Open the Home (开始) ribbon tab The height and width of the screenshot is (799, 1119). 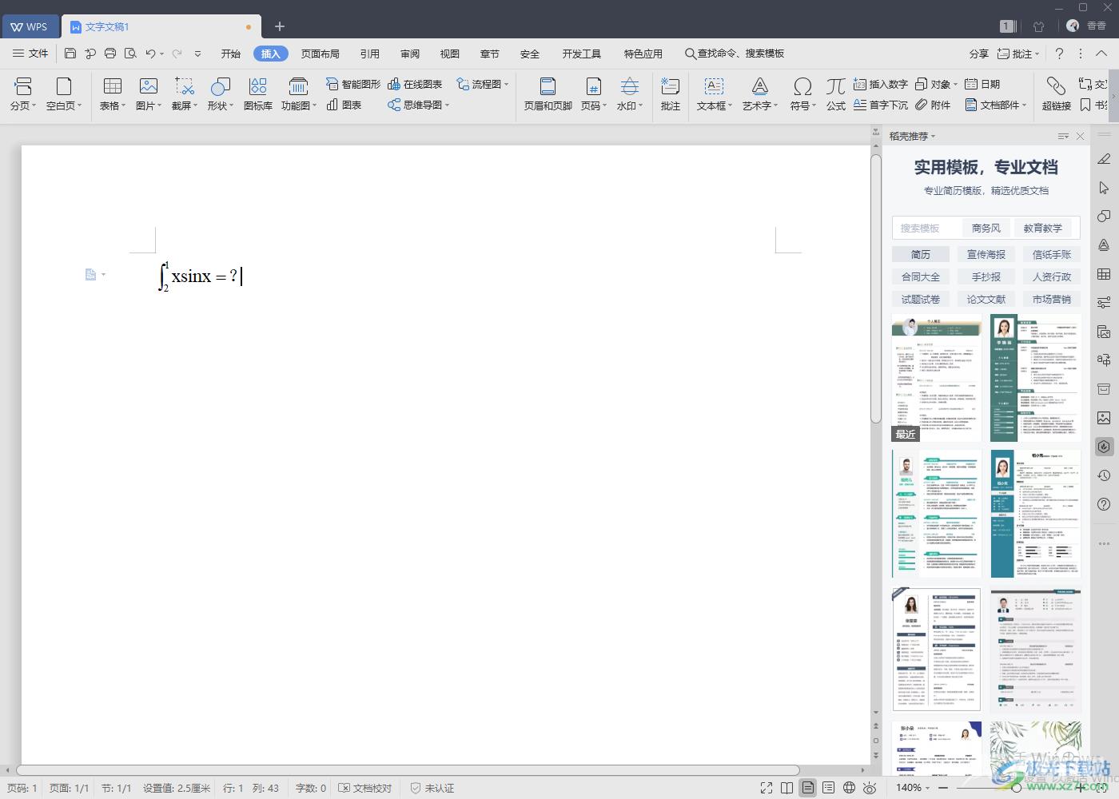point(231,54)
